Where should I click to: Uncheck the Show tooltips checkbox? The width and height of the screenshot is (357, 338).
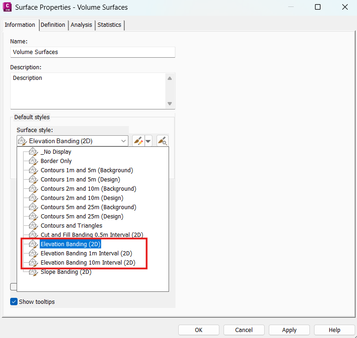14,302
